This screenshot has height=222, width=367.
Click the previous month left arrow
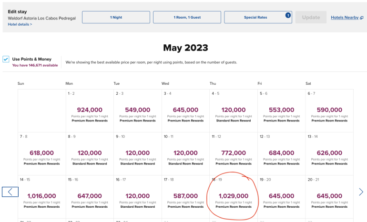pos(10,192)
